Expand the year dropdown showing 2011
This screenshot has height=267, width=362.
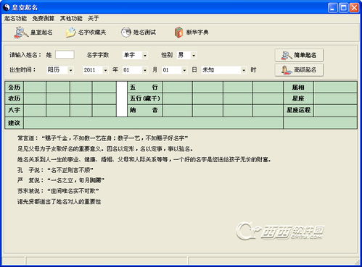click(x=105, y=70)
